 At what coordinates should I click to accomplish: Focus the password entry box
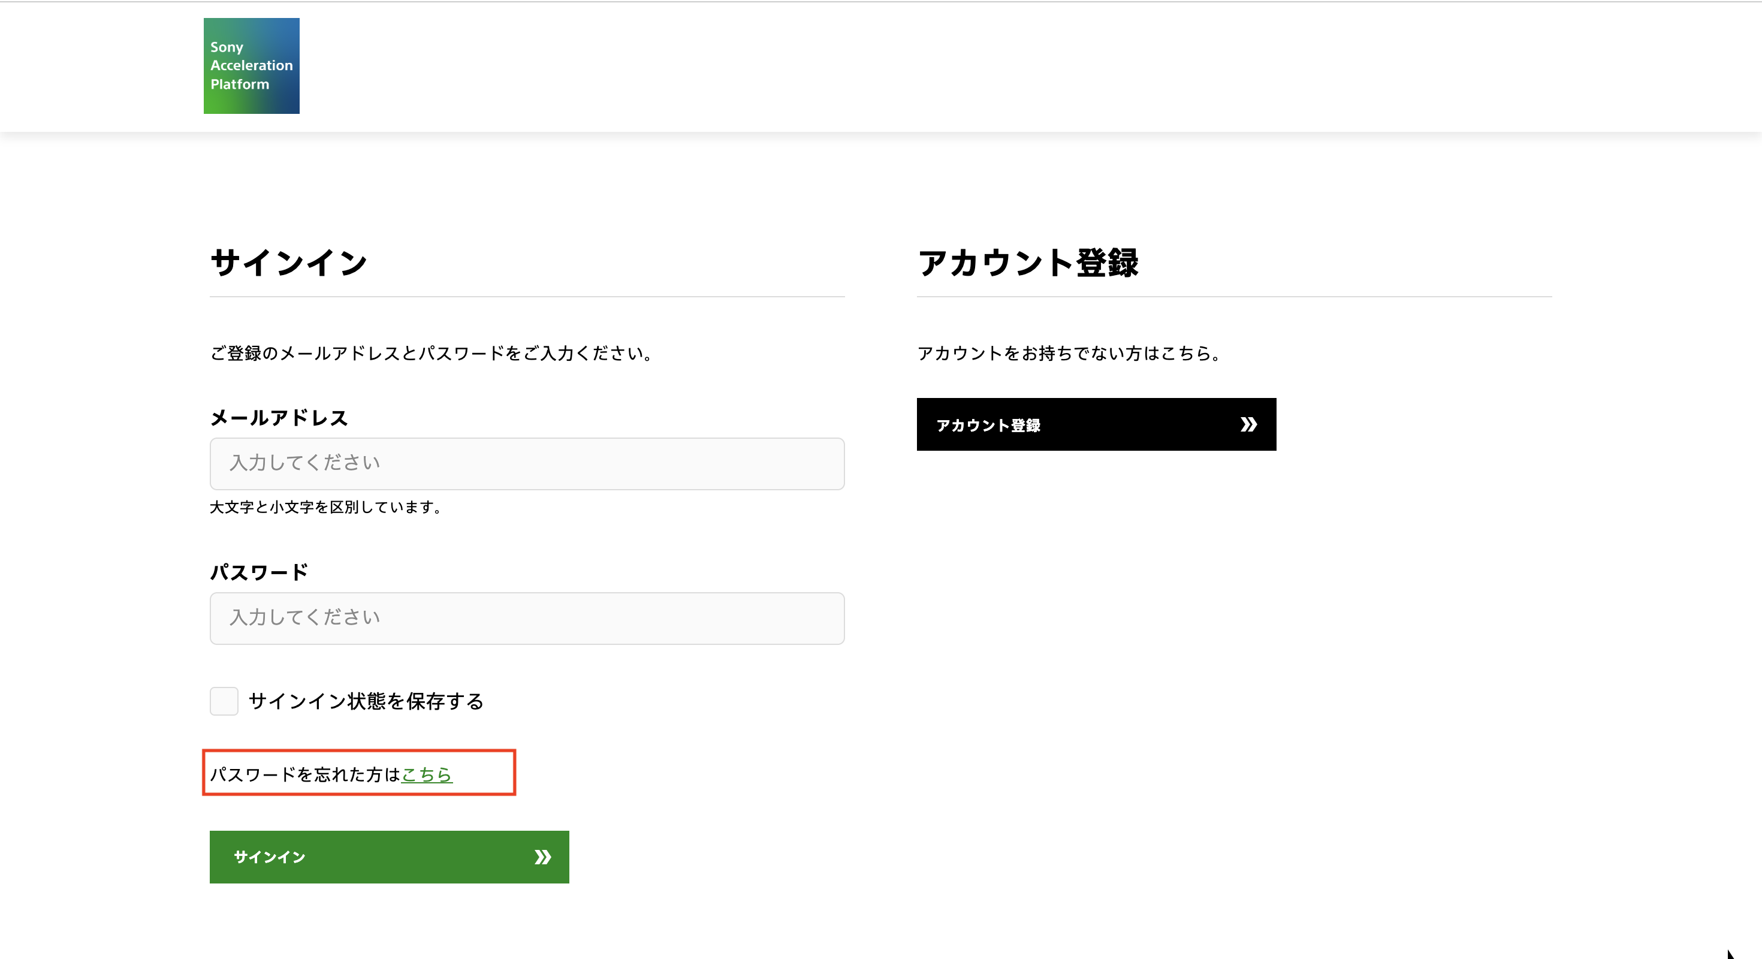[x=527, y=618]
